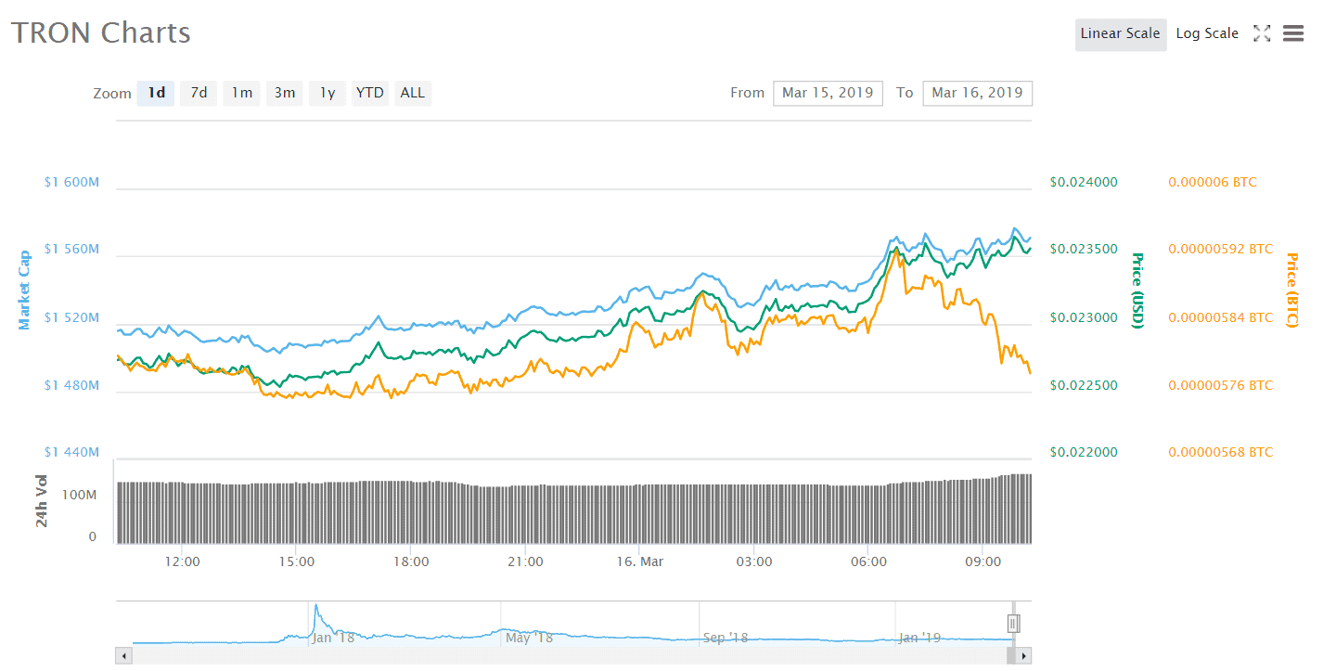This screenshot has width=1336, height=671.
Task: Click Sep '18 in the navigator
Action: (726, 638)
